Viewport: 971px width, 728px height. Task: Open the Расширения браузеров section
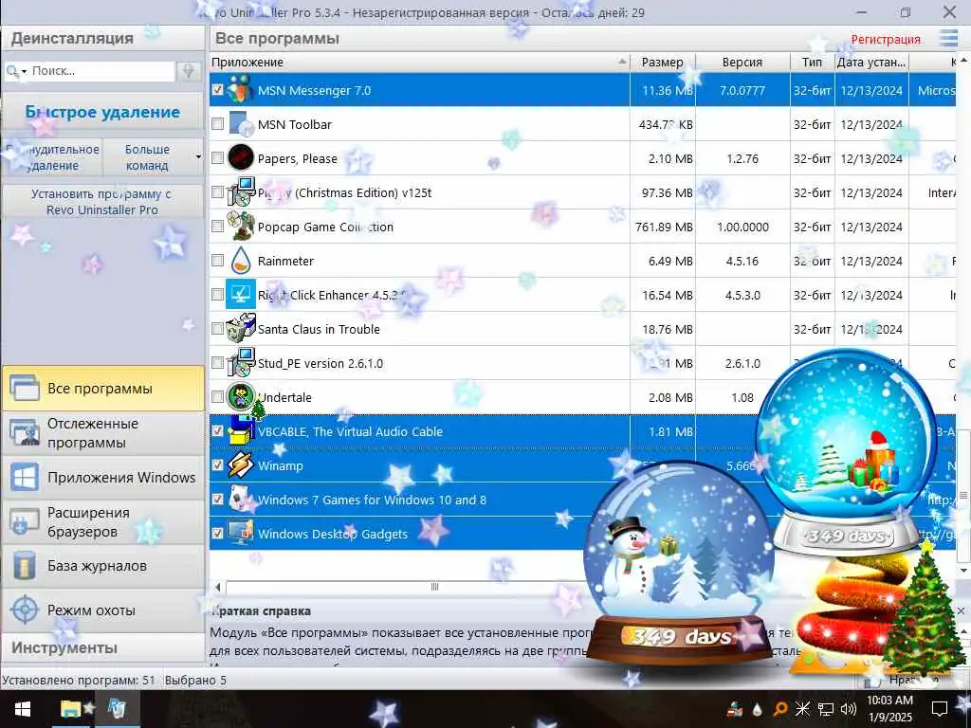pos(102,522)
